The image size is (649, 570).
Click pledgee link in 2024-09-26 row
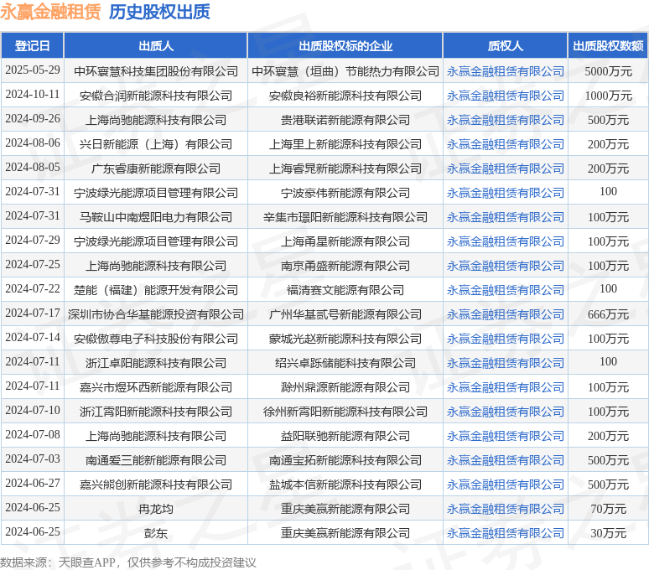coord(505,120)
